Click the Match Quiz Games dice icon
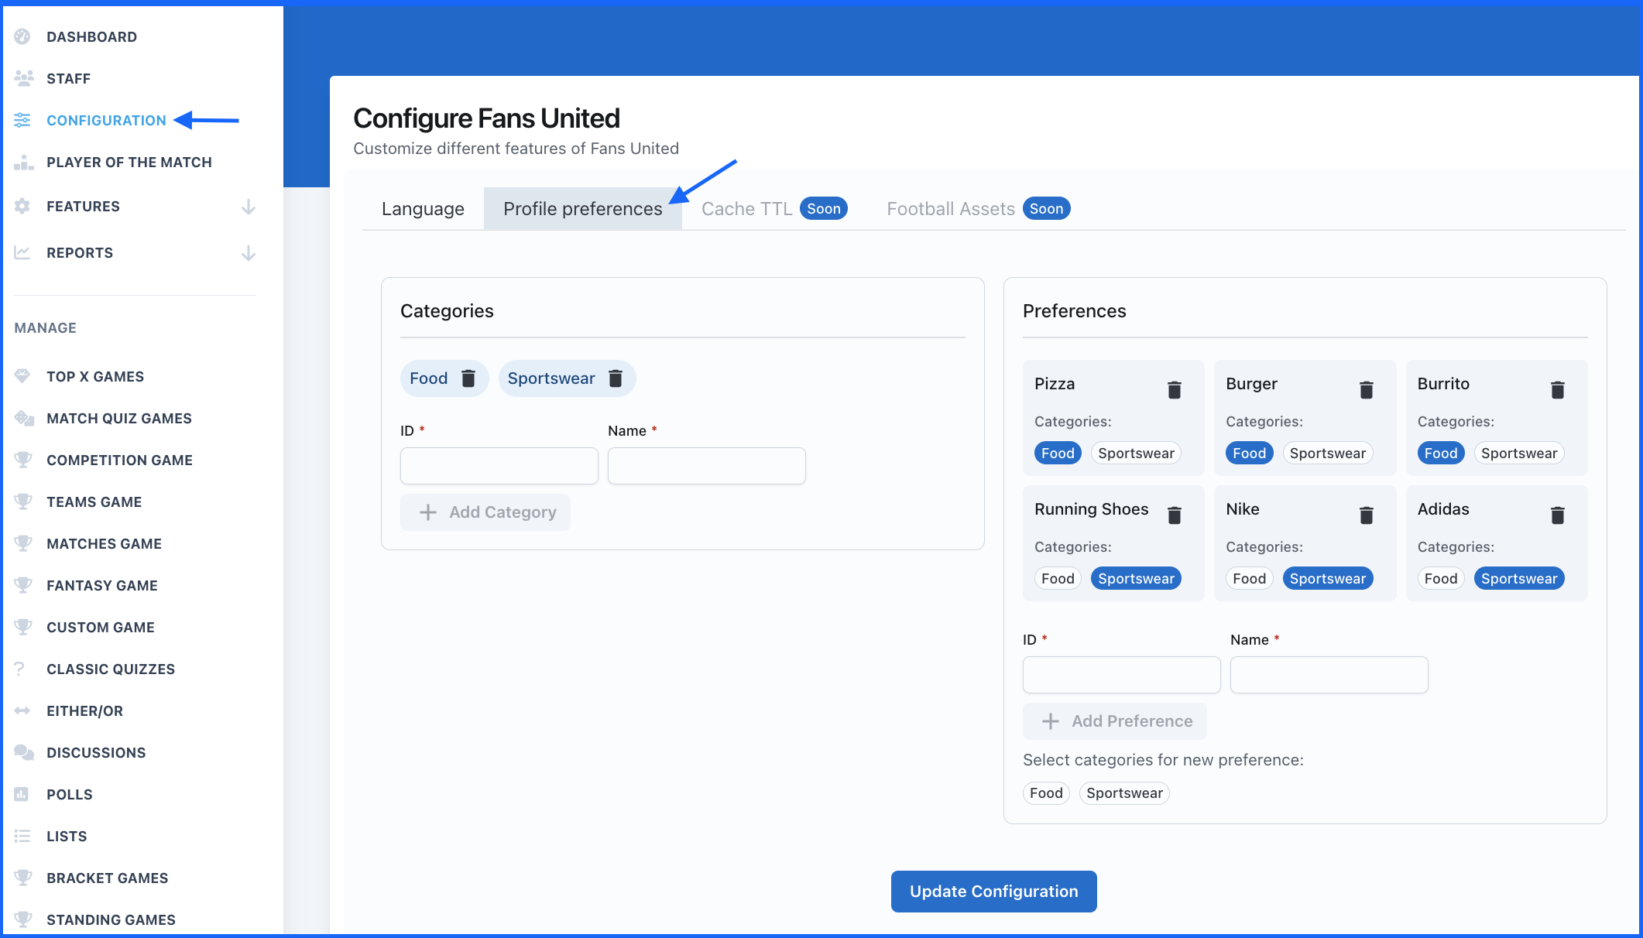1643x938 pixels. 24,418
